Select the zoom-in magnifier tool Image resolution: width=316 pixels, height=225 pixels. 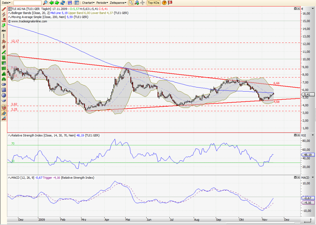pos(137,2)
